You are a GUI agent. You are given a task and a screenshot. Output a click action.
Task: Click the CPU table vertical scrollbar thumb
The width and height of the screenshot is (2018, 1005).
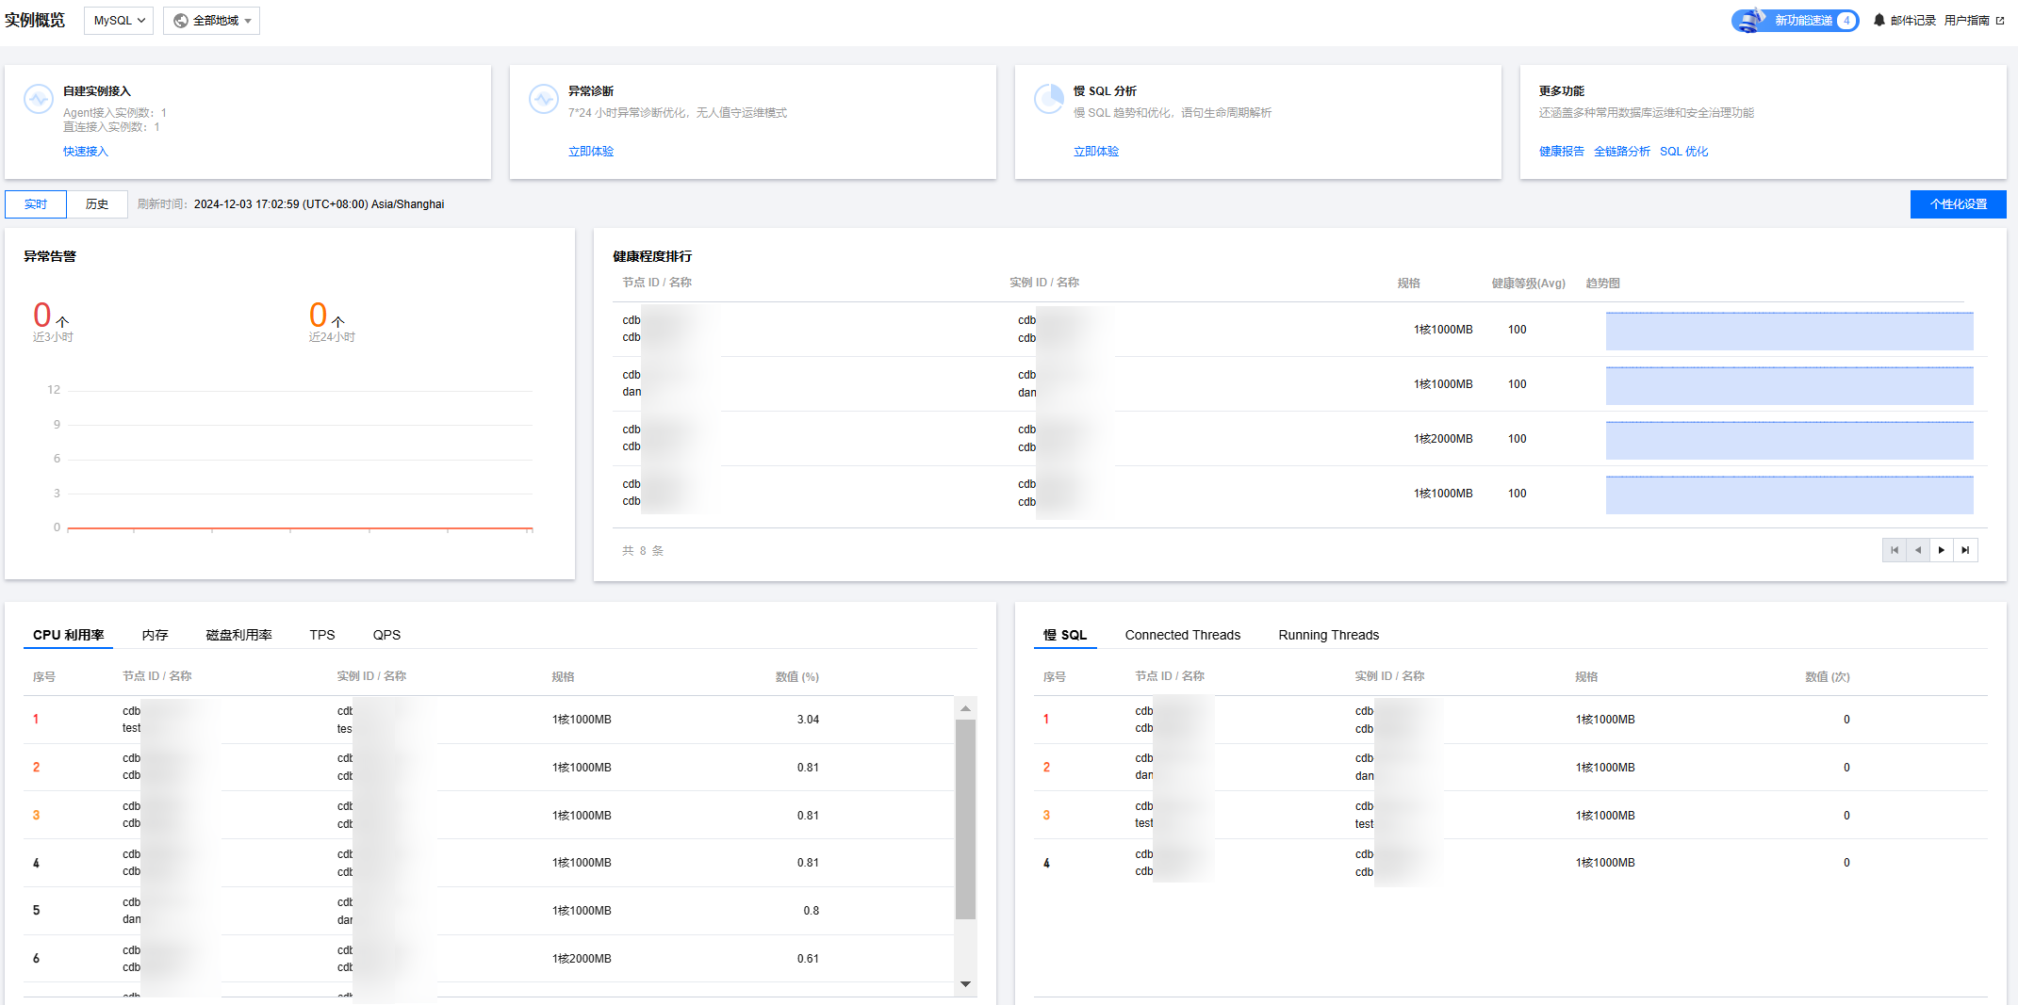tap(965, 819)
